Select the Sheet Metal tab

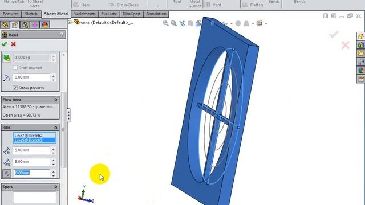56,14
